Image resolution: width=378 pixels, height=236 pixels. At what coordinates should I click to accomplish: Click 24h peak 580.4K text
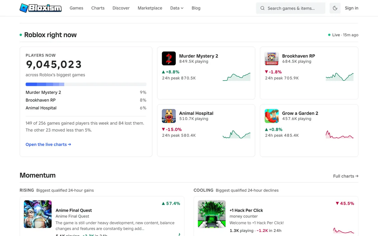179,135
